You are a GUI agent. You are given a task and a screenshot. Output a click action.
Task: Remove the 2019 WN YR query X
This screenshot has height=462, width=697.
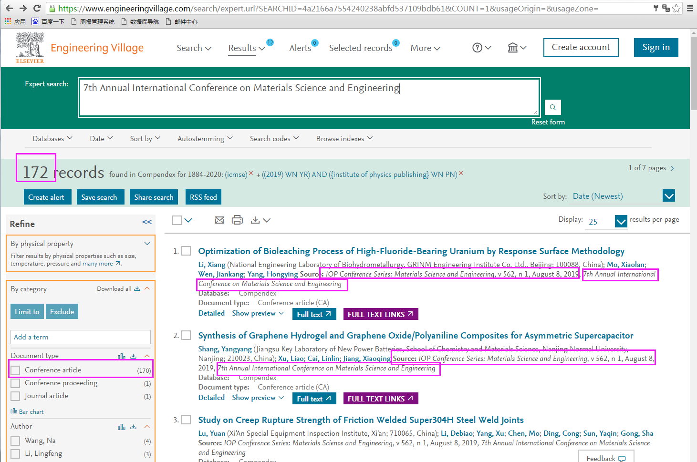(x=461, y=174)
